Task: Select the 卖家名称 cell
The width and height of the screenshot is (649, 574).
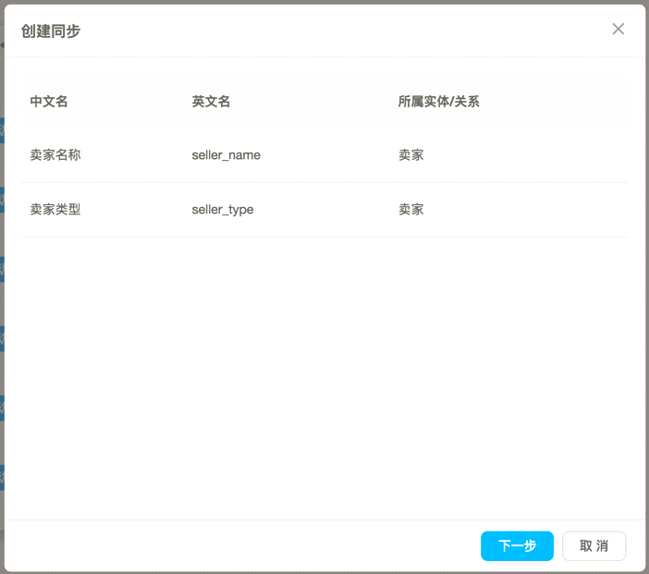Action: [x=55, y=154]
